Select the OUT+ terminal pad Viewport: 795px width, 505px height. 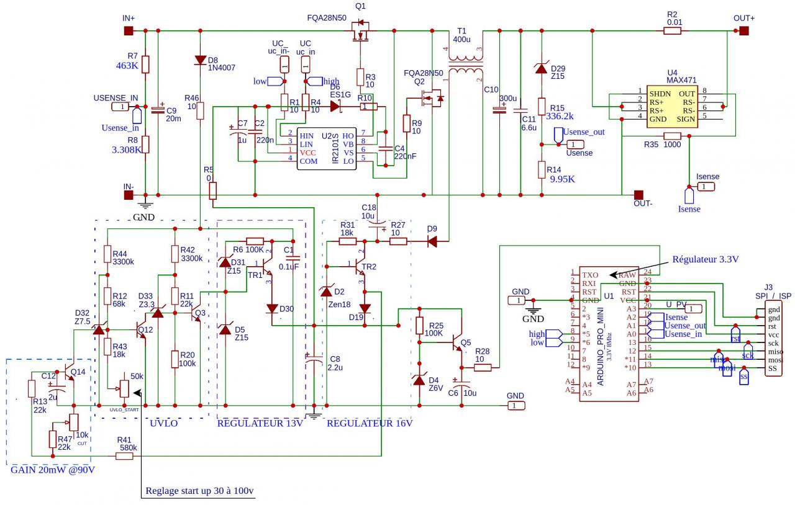[743, 30]
